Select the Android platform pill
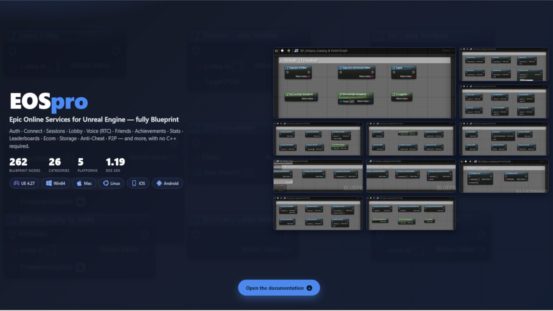 (167, 183)
